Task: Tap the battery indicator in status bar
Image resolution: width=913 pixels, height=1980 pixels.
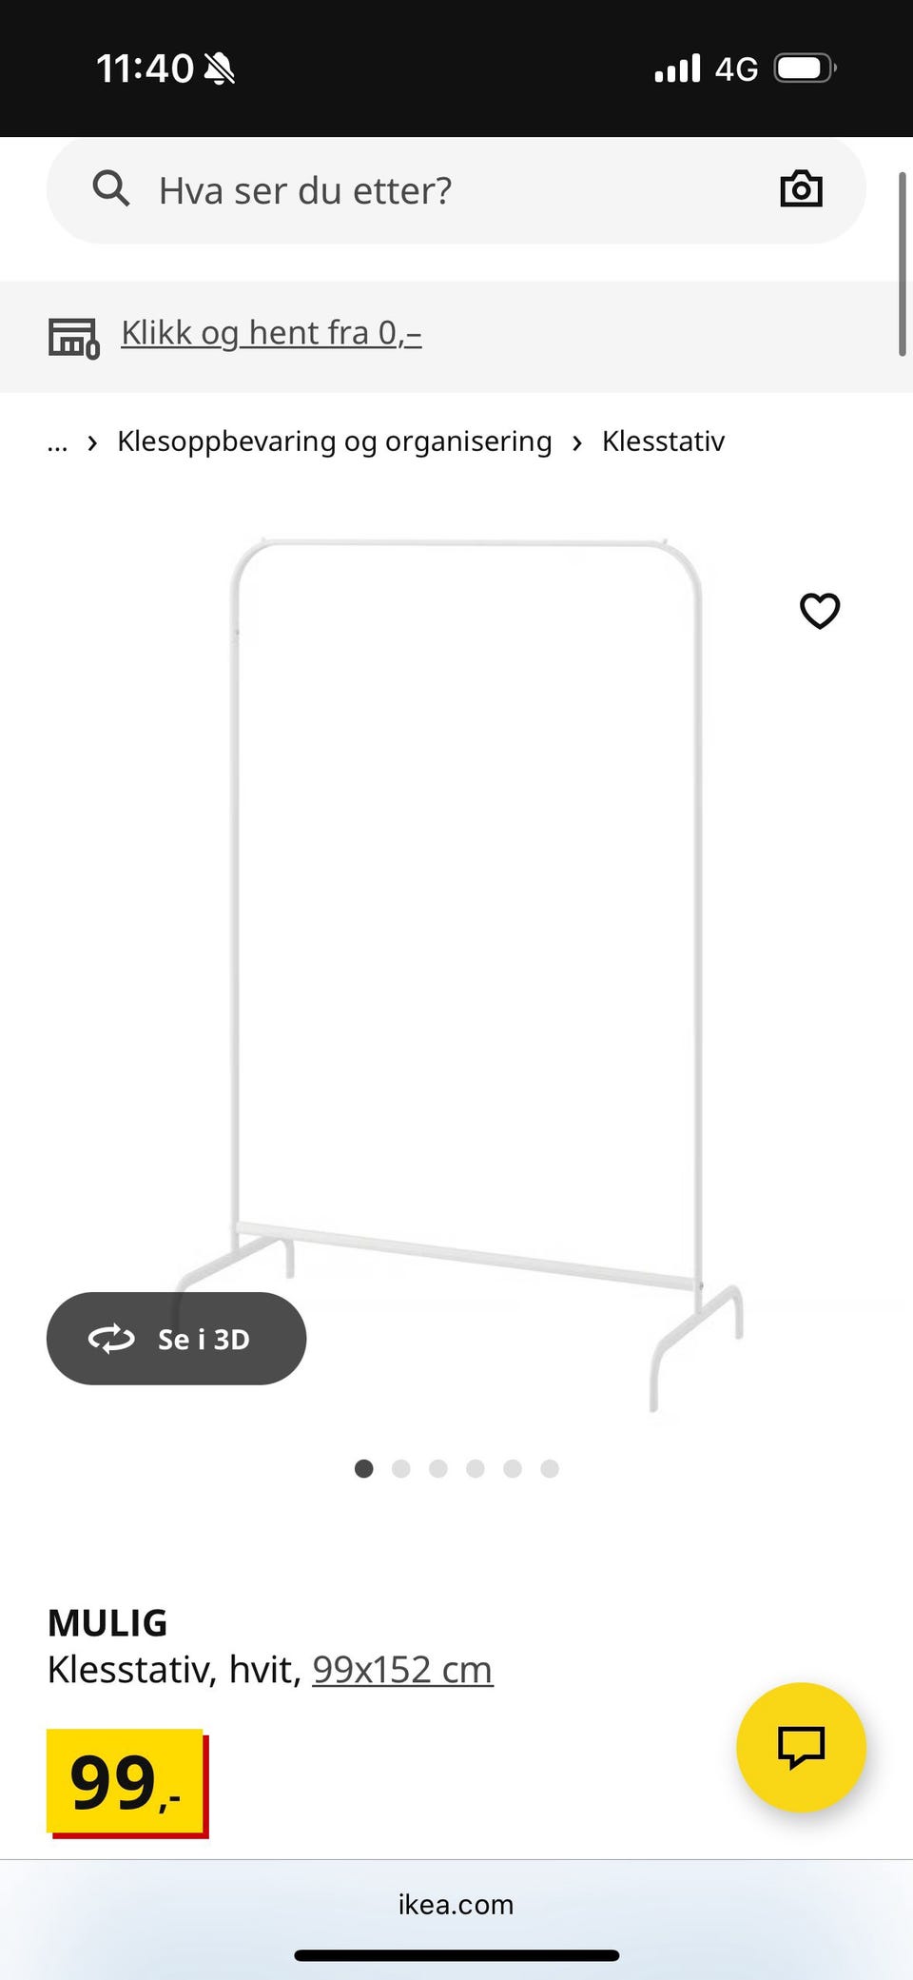Action: click(x=805, y=69)
